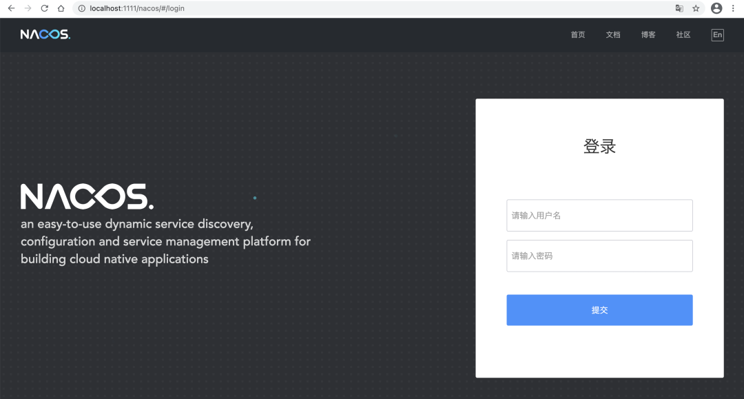This screenshot has width=744, height=399.
Task: Go back with the browser back arrow
Action: pyautogui.click(x=12, y=8)
